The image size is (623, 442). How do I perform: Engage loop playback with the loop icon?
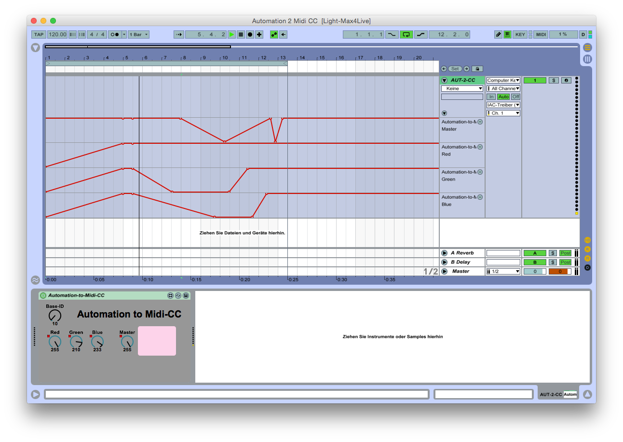[406, 34]
